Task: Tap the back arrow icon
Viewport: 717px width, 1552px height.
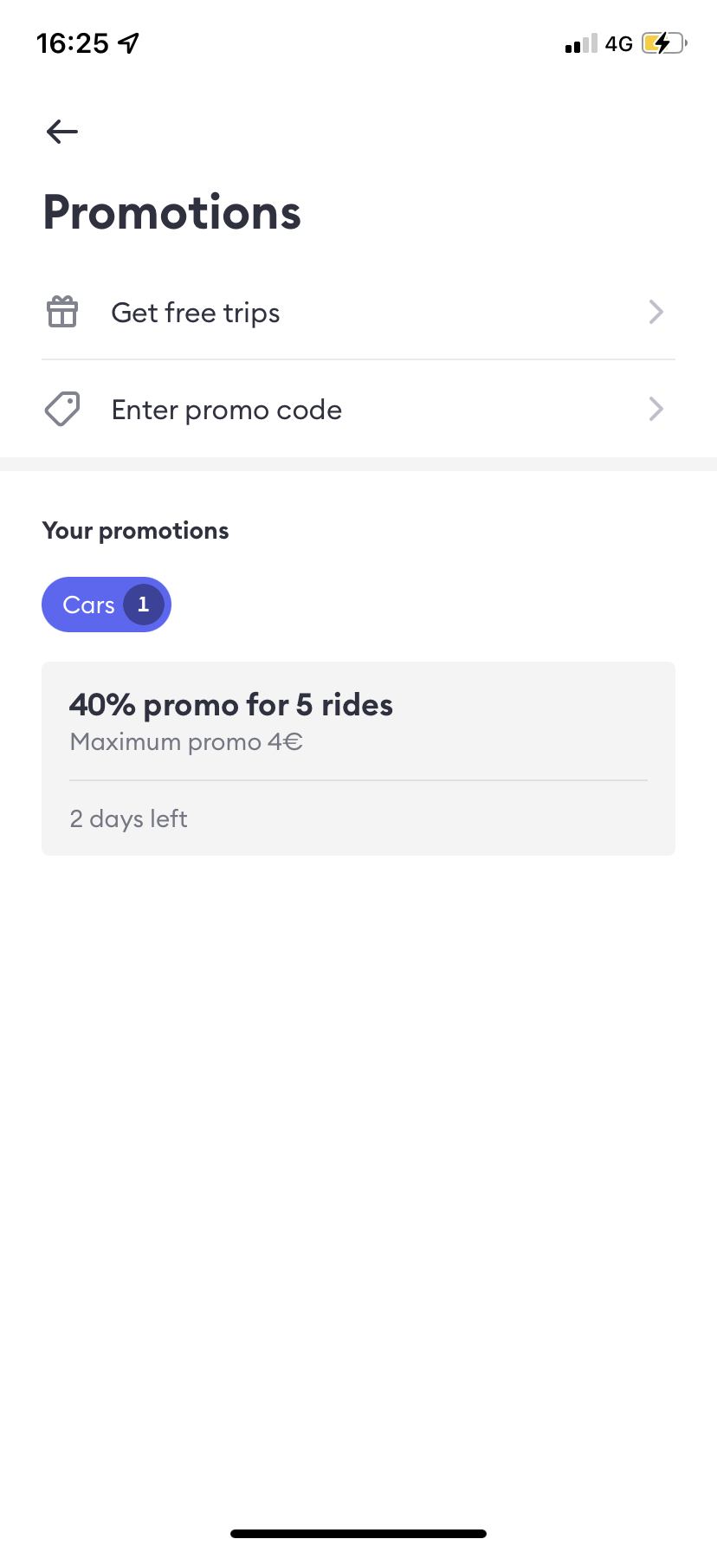Action: pos(62,132)
